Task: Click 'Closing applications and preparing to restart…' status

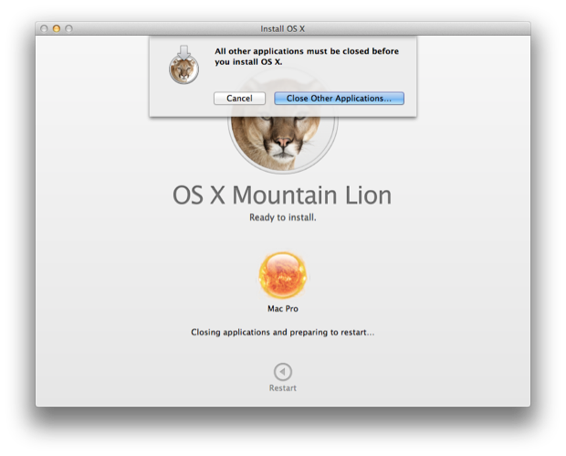Action: pyautogui.click(x=283, y=333)
